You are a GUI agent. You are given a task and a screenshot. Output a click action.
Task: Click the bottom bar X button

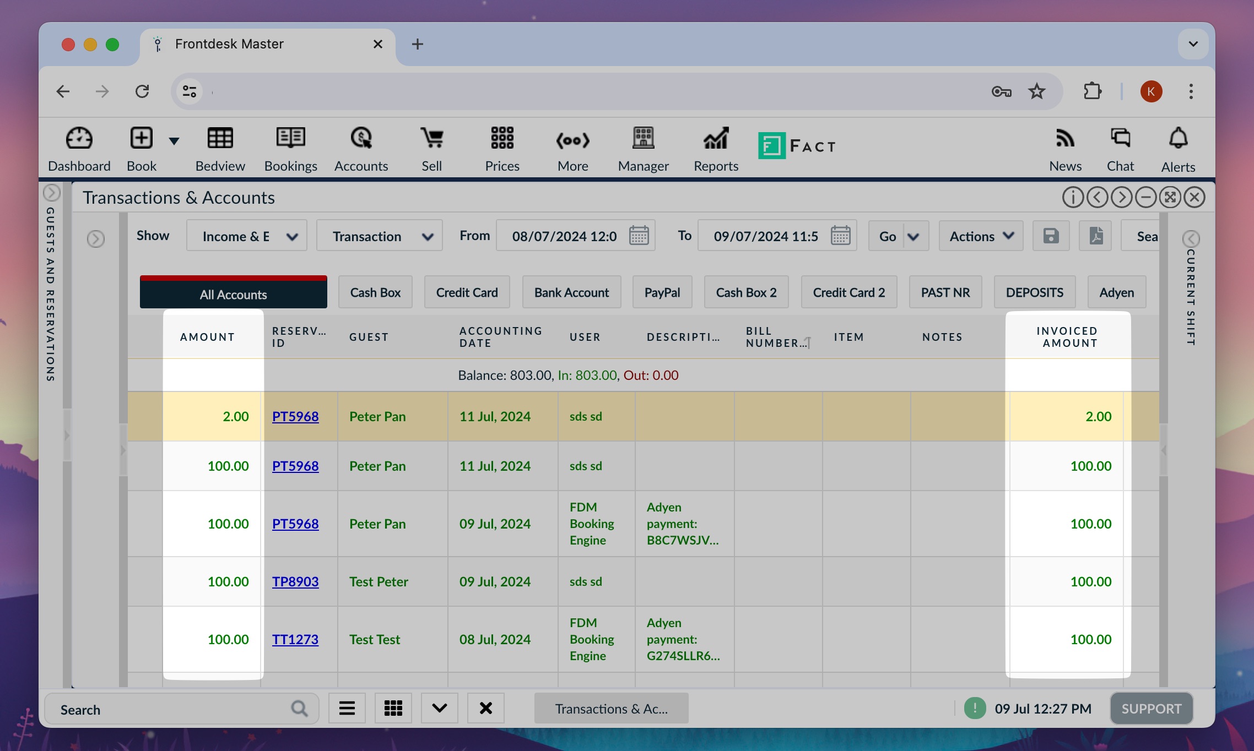(485, 708)
